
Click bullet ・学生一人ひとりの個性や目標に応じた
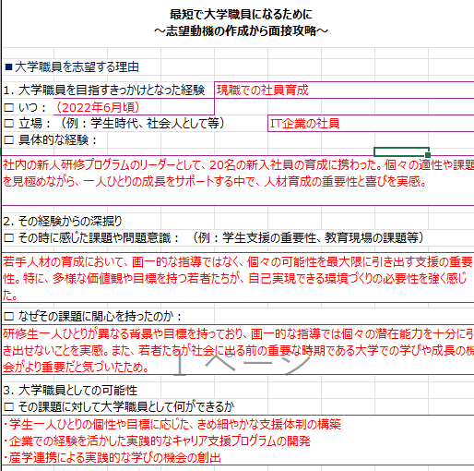tap(172, 424)
